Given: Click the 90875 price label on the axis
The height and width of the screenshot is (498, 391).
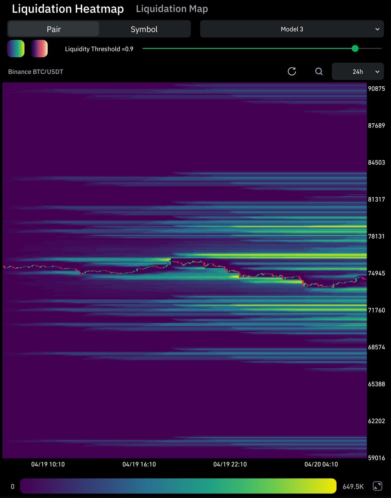Looking at the screenshot, I should [376, 89].
